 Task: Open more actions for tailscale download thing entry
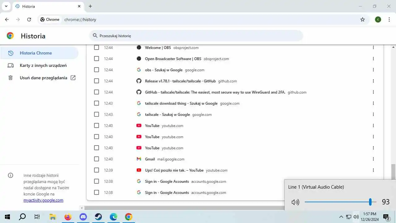[x=373, y=103]
